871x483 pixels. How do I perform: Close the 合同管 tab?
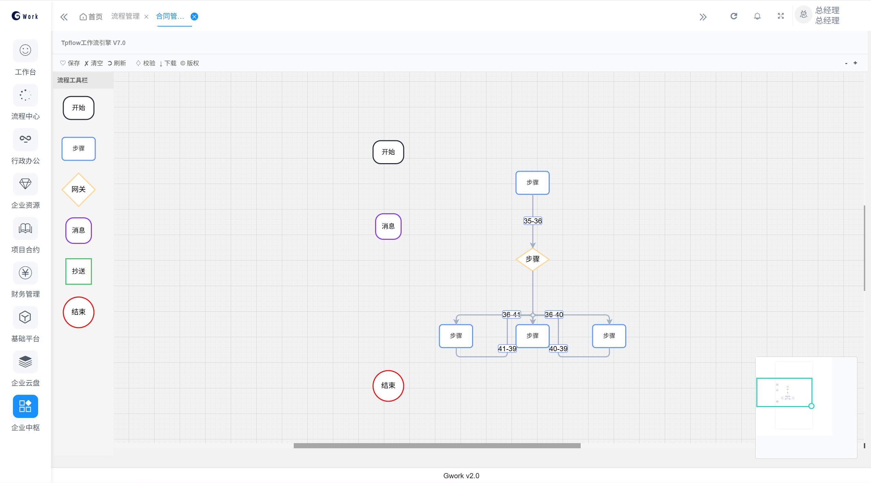coord(194,17)
